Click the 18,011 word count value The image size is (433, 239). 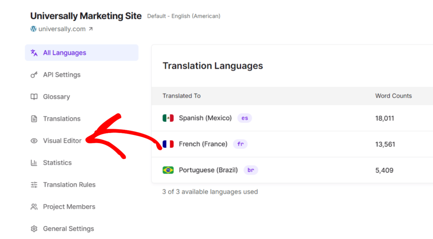pos(384,118)
